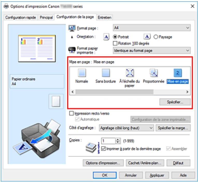
Task: Toggle the Assembler checkbox
Action: (168, 149)
